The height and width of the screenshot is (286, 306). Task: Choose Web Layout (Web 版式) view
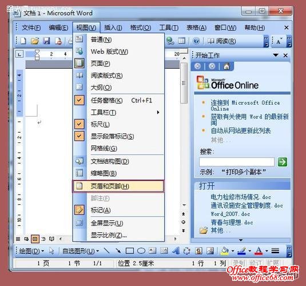point(118,51)
